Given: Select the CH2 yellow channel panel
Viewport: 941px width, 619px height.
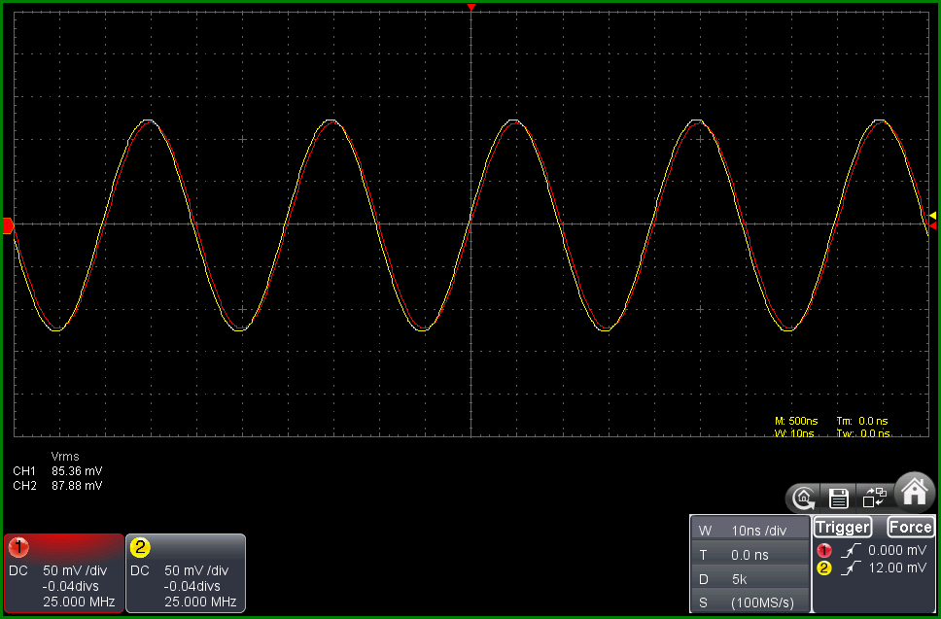Looking at the screenshot, I should coord(186,572).
